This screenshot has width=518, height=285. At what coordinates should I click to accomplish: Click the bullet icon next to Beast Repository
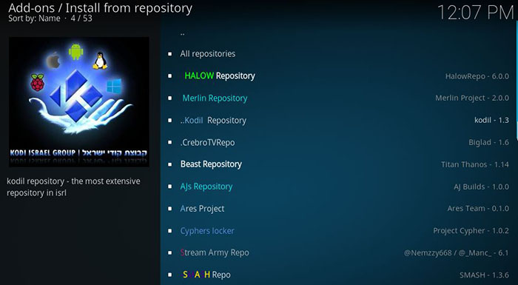(x=169, y=164)
